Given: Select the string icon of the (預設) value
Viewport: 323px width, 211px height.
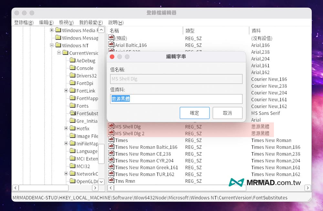Looking at the screenshot, I should [x=111, y=38].
